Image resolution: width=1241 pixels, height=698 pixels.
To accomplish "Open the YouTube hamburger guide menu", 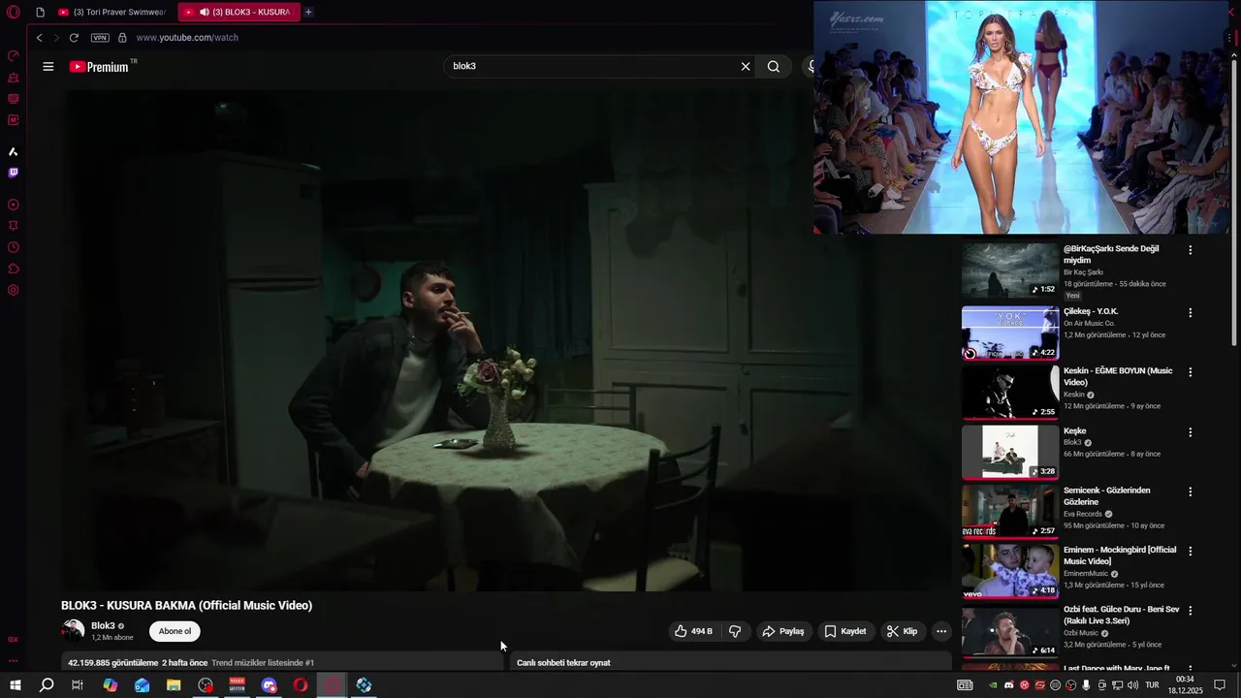I will (x=48, y=66).
